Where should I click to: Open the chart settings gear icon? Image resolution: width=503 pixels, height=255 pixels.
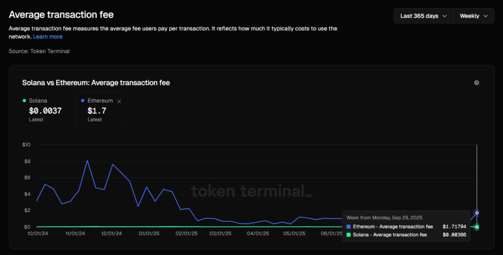pyautogui.click(x=476, y=83)
